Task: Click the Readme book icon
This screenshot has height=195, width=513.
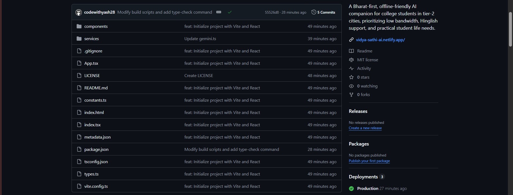Action: click(351, 51)
